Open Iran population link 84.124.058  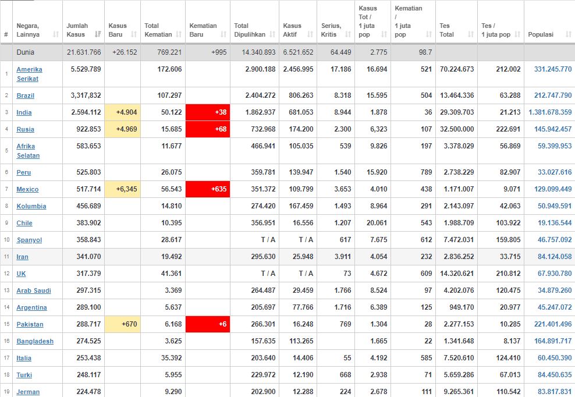tap(555, 257)
